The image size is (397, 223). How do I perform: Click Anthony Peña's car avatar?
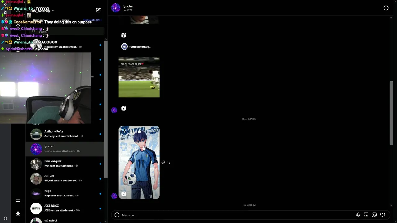(36, 134)
